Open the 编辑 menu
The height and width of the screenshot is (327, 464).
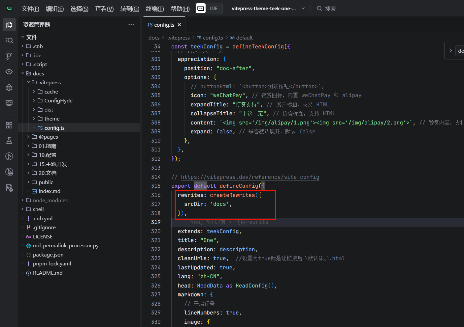(x=55, y=9)
